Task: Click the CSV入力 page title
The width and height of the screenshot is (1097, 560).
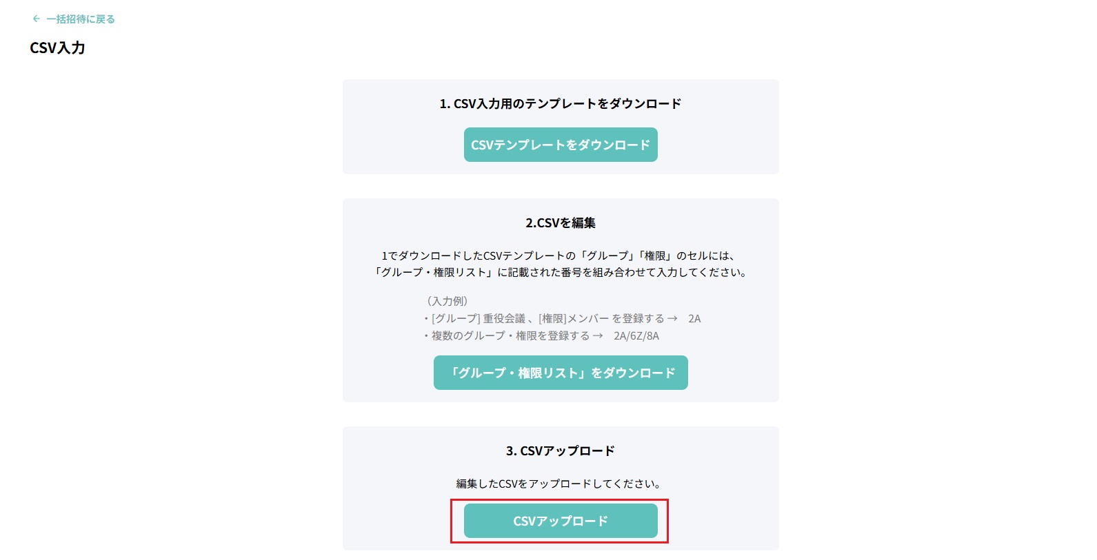Action: [57, 48]
